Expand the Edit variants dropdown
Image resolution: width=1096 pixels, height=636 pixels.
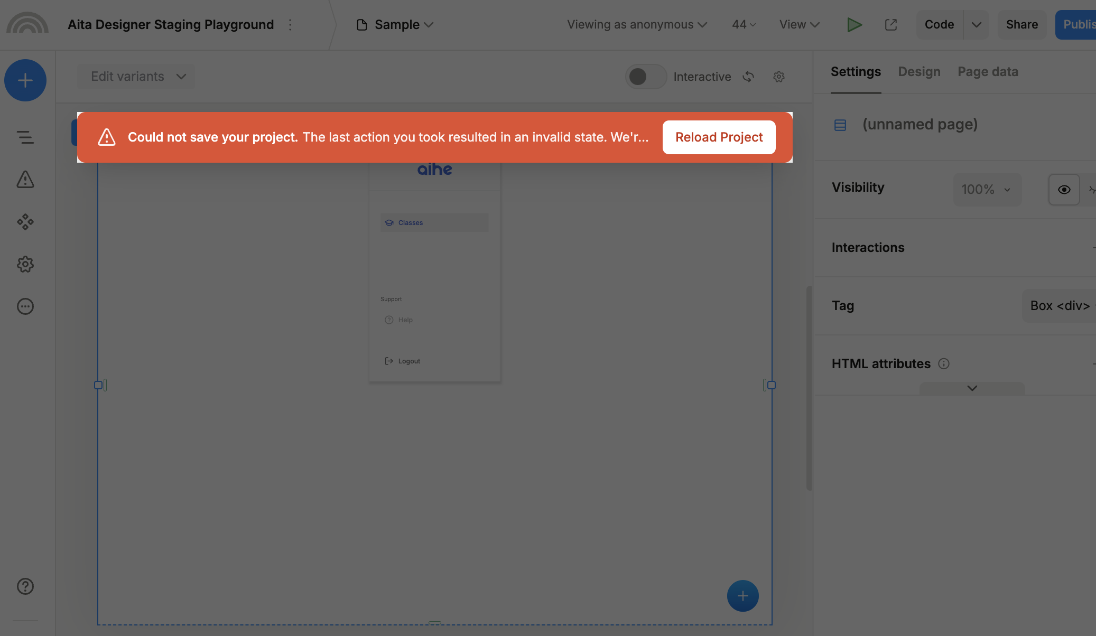coord(136,77)
